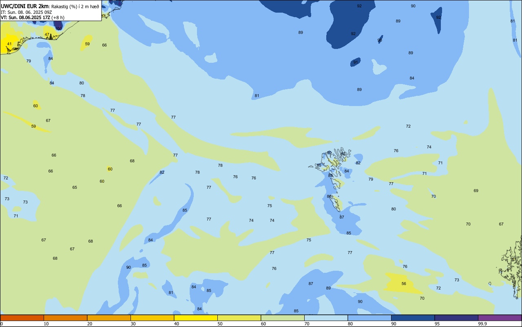
Task: Select the 95–99.9 navy legend swatch
Action: click(x=456, y=318)
